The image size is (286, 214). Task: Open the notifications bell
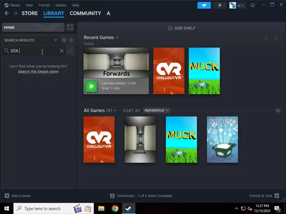click(220, 5)
